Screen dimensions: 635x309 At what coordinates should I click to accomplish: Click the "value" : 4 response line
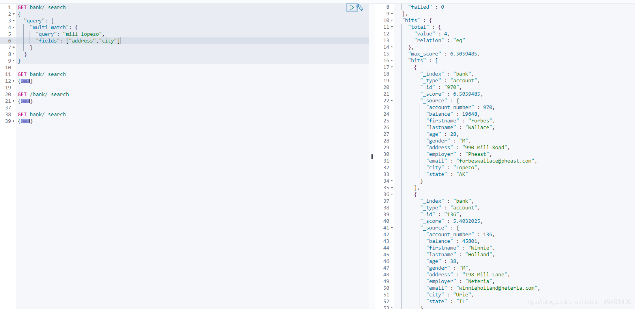pyautogui.click(x=431, y=34)
